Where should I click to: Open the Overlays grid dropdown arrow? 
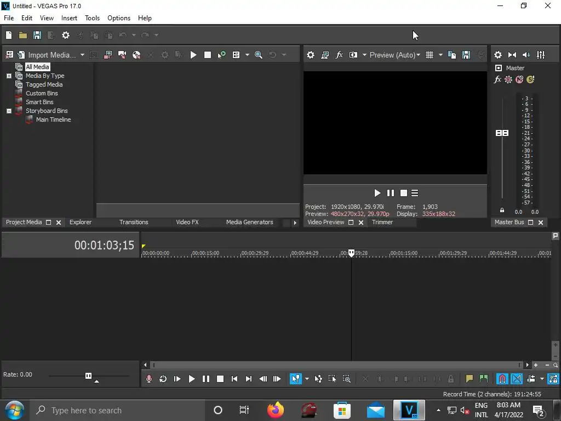pyautogui.click(x=441, y=55)
